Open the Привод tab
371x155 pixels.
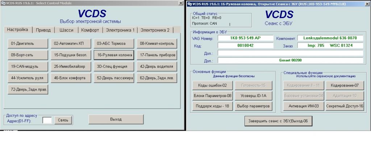[43, 30]
